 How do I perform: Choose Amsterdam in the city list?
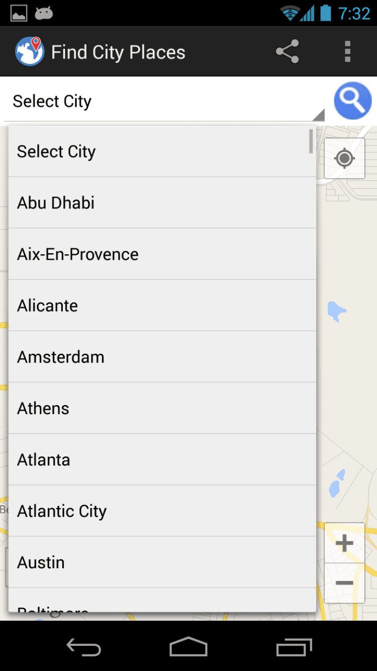pos(162,357)
